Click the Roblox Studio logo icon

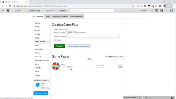(37, 85)
